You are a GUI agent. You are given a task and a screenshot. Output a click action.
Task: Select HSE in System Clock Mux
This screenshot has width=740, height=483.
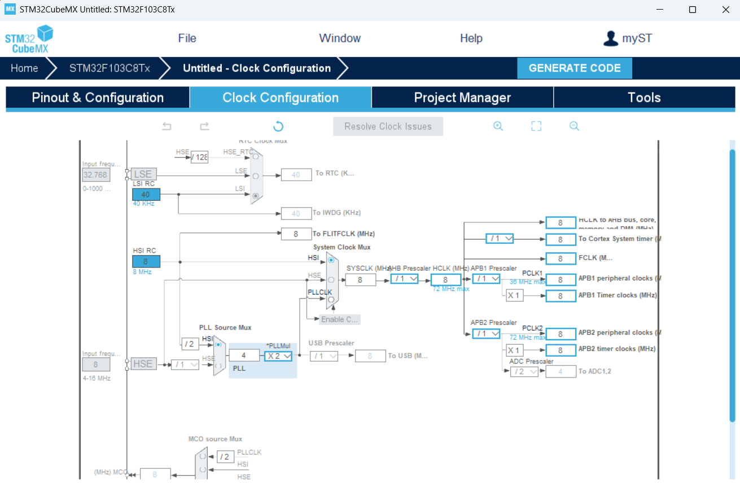click(331, 280)
